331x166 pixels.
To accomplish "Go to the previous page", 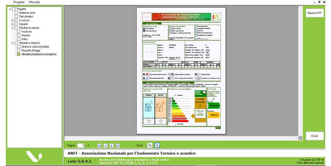I will (105, 146).
